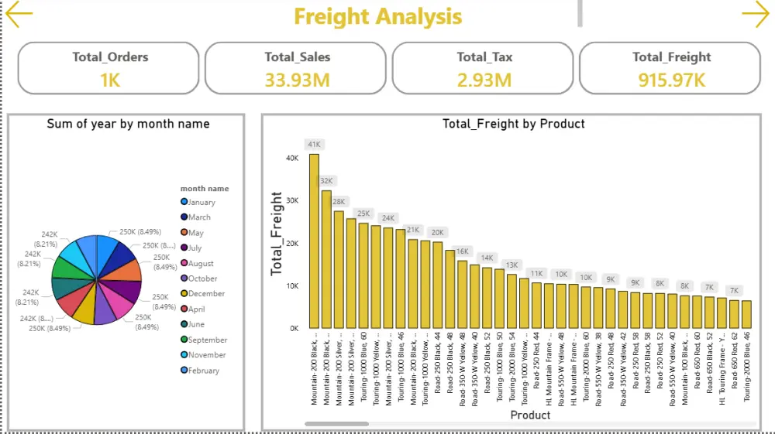Click the April legend entry
This screenshot has height=434, width=775.
(x=193, y=309)
